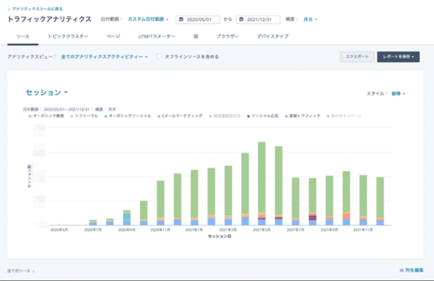Open the 月次 frequency dropdown
434x281 pixels.
point(310,19)
